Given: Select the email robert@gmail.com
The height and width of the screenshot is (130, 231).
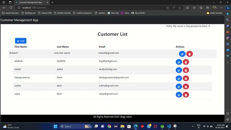Looking at the screenshot, I should click(x=109, y=53).
